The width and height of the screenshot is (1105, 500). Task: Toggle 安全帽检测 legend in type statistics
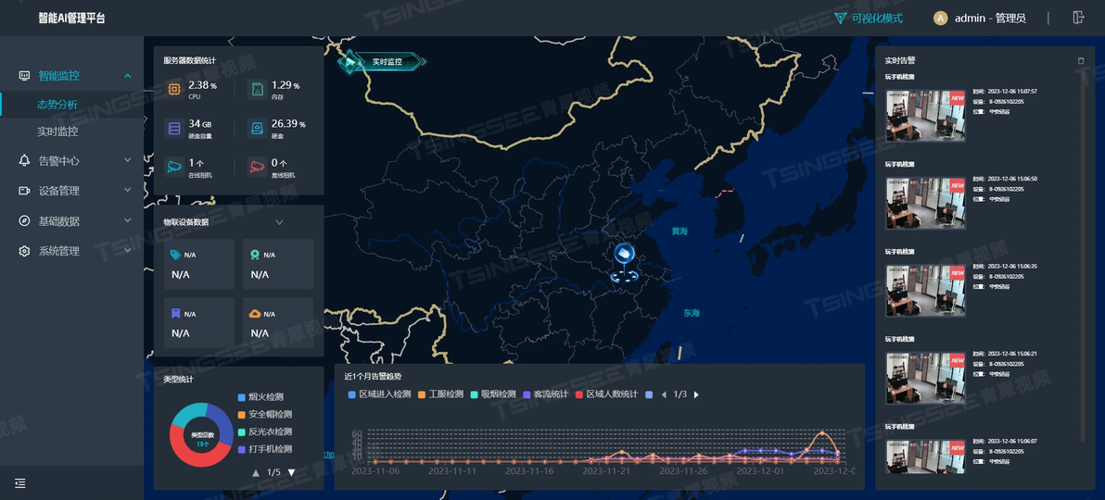[x=265, y=414]
